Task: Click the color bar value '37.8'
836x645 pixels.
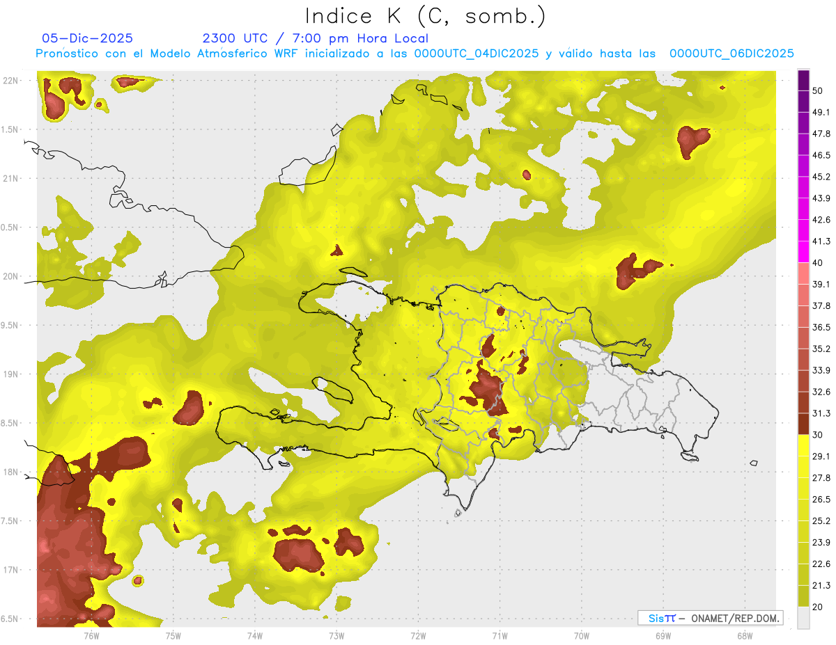Action: [x=821, y=305]
